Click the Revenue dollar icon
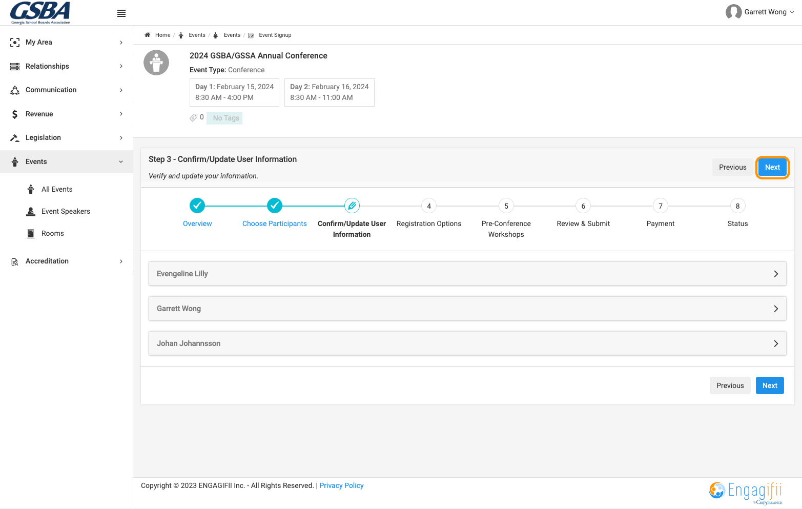The width and height of the screenshot is (802, 509). click(15, 114)
